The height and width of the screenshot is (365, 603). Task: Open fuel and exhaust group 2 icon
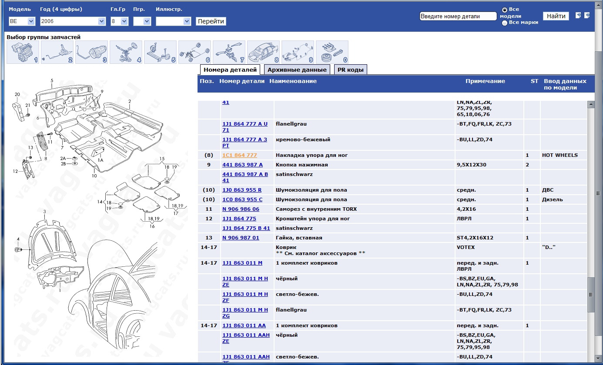pyautogui.click(x=57, y=52)
